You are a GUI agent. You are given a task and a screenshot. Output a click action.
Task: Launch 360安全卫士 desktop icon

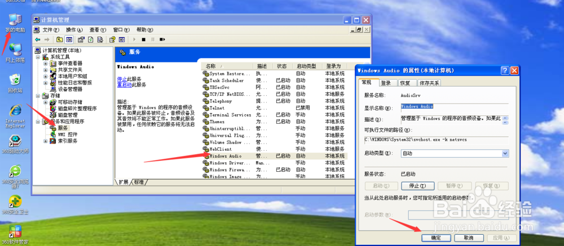15,205
